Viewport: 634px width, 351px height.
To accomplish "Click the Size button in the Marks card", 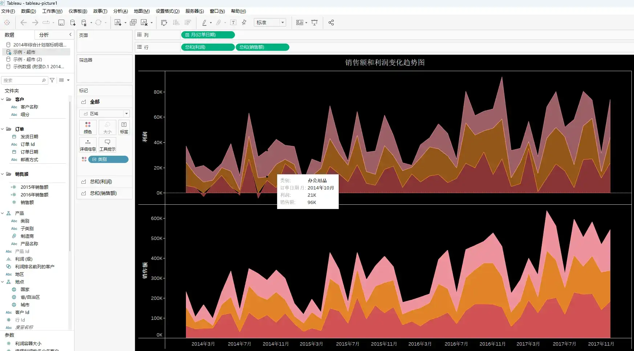I will 107,127.
